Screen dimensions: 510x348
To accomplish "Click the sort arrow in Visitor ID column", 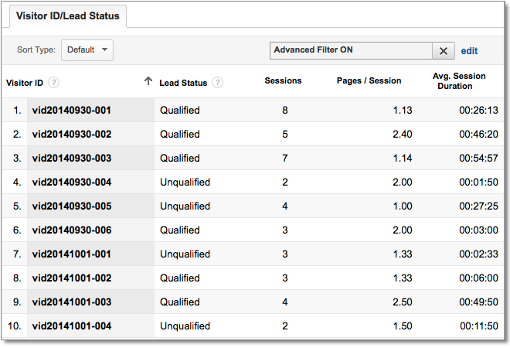I will pos(148,81).
